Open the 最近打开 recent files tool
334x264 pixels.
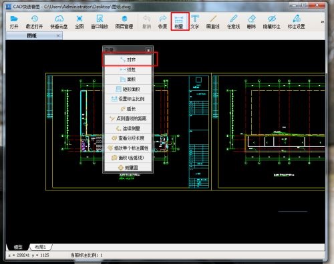point(34,22)
